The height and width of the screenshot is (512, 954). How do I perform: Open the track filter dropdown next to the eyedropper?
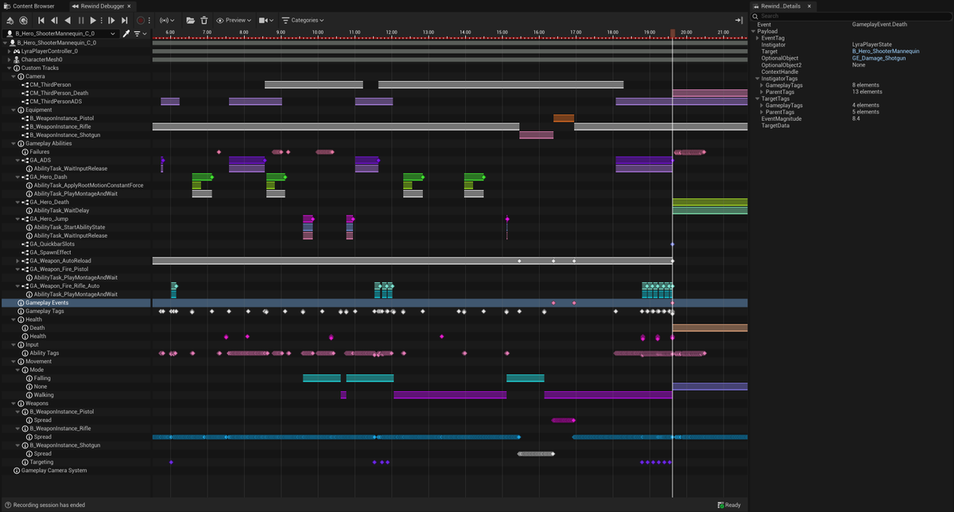point(139,33)
